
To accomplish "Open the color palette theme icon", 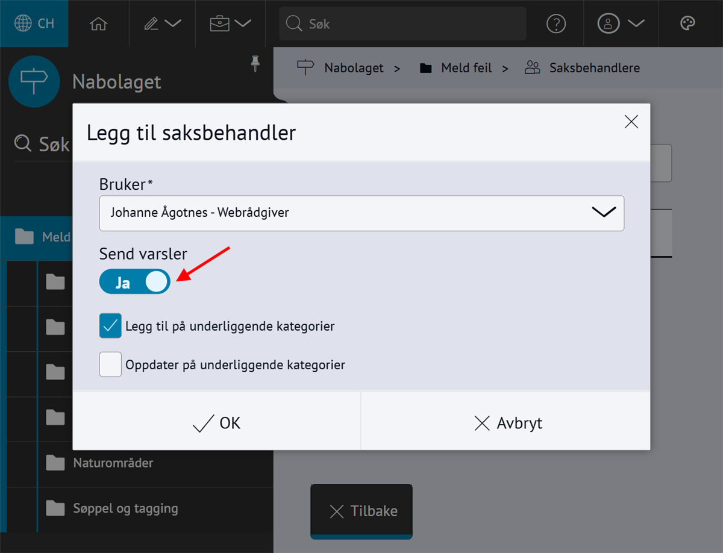I will [687, 23].
